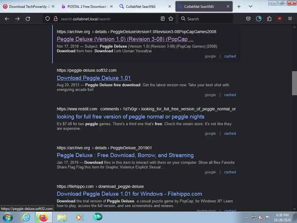The height and width of the screenshot is (223, 297).
Task: Open Peggle Deluxe (Version 1.0) archive.org result
Action: point(125,39)
